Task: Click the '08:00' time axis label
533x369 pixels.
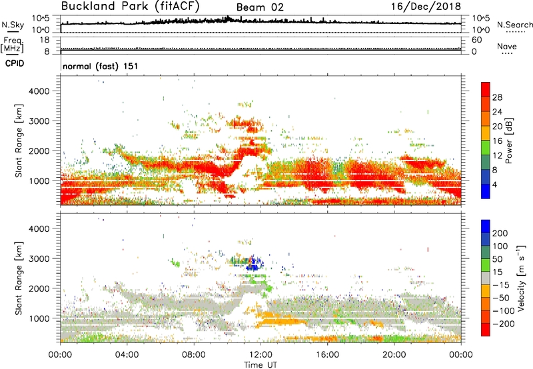Action: pyautogui.click(x=194, y=354)
